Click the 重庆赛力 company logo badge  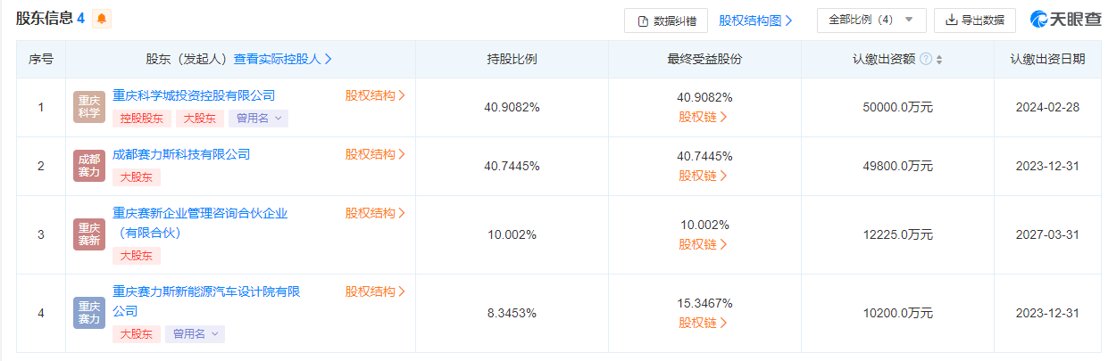pyautogui.click(x=89, y=313)
